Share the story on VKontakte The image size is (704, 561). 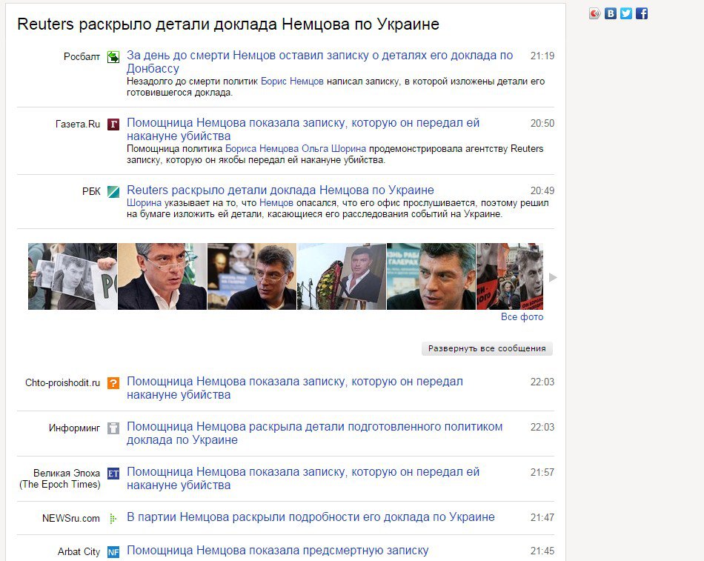[x=609, y=13]
